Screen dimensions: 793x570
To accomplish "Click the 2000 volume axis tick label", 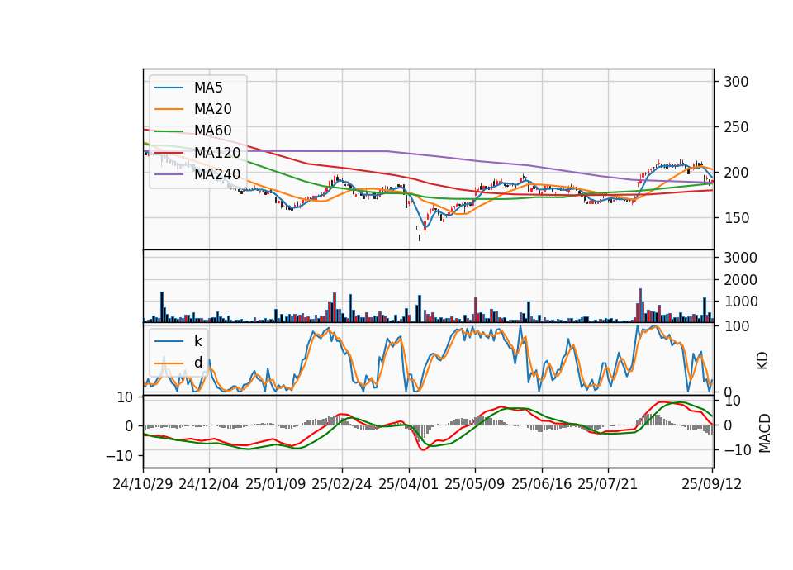I will 740,280.
